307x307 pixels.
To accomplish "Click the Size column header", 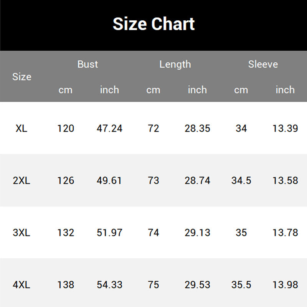I will coord(21,77).
